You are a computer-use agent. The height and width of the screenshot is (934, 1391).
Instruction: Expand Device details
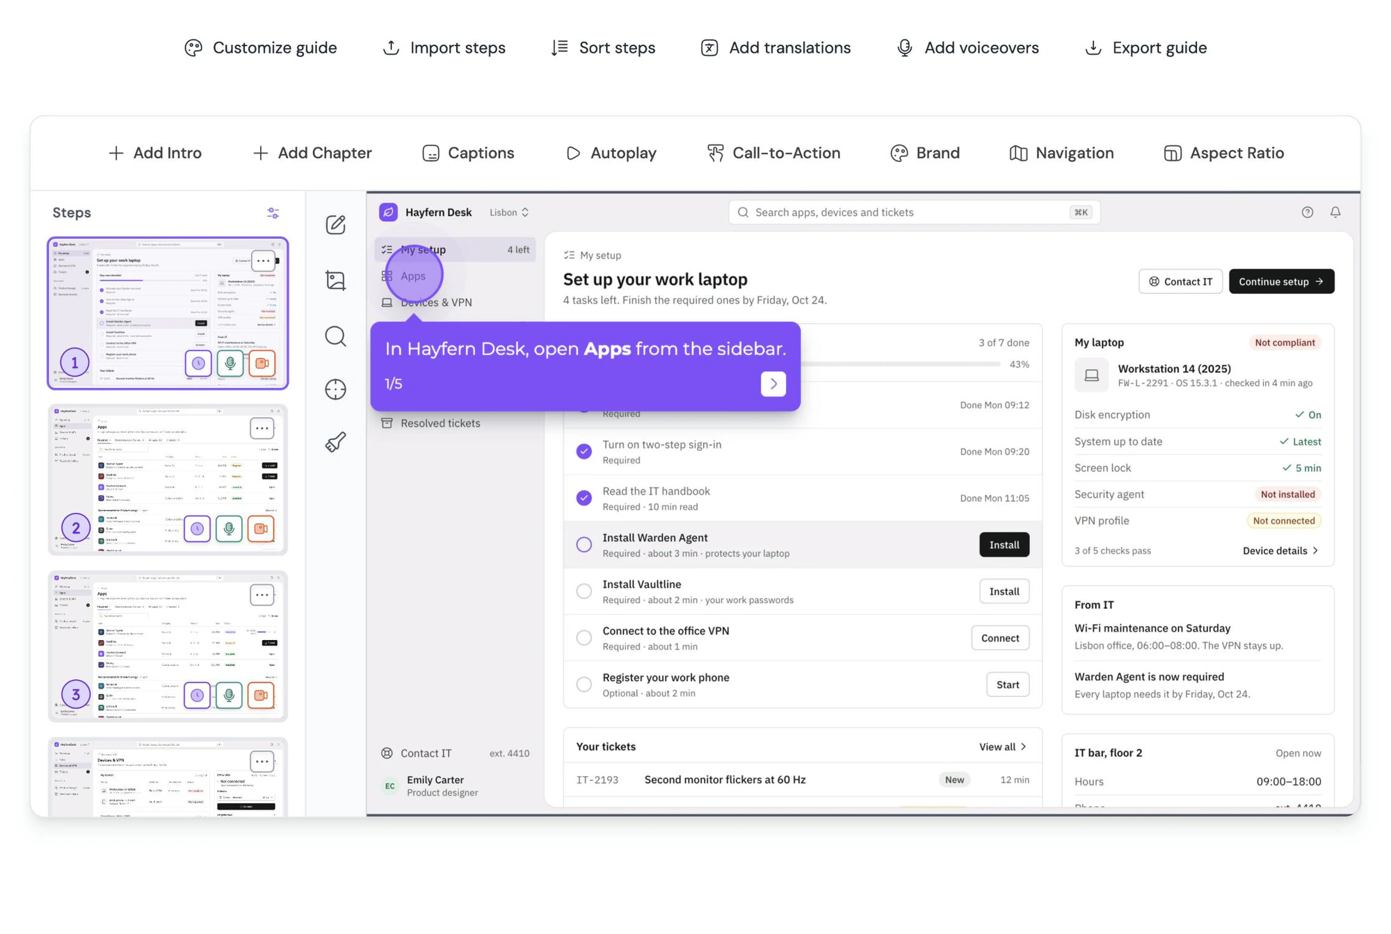(1280, 550)
